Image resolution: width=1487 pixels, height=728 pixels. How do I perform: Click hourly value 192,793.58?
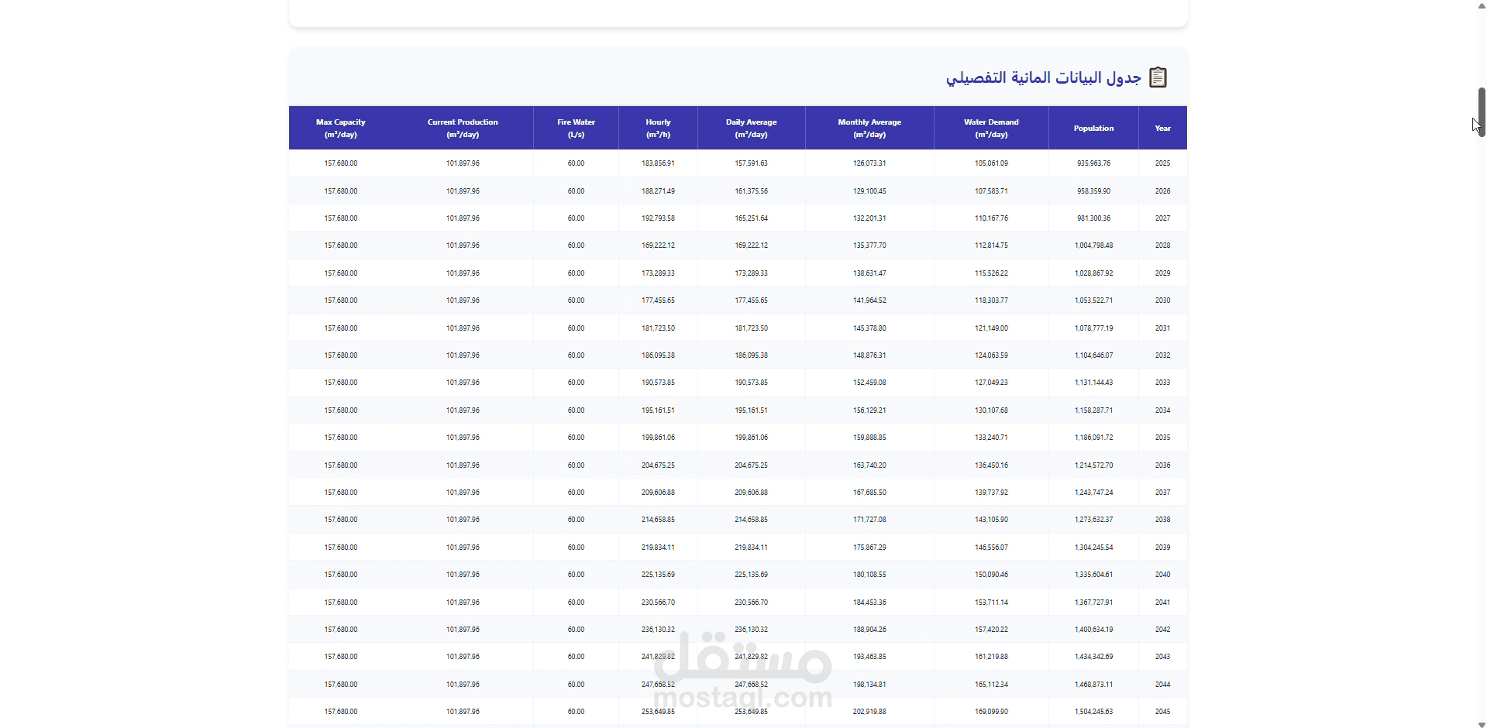click(x=658, y=218)
